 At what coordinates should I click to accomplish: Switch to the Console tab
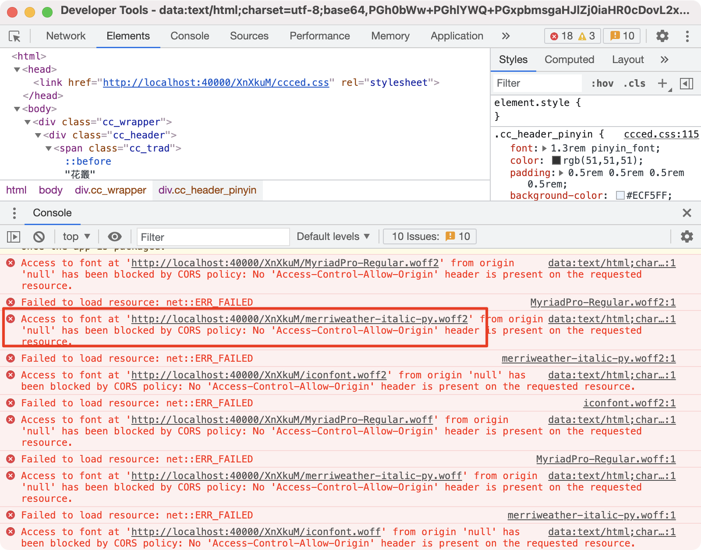190,36
